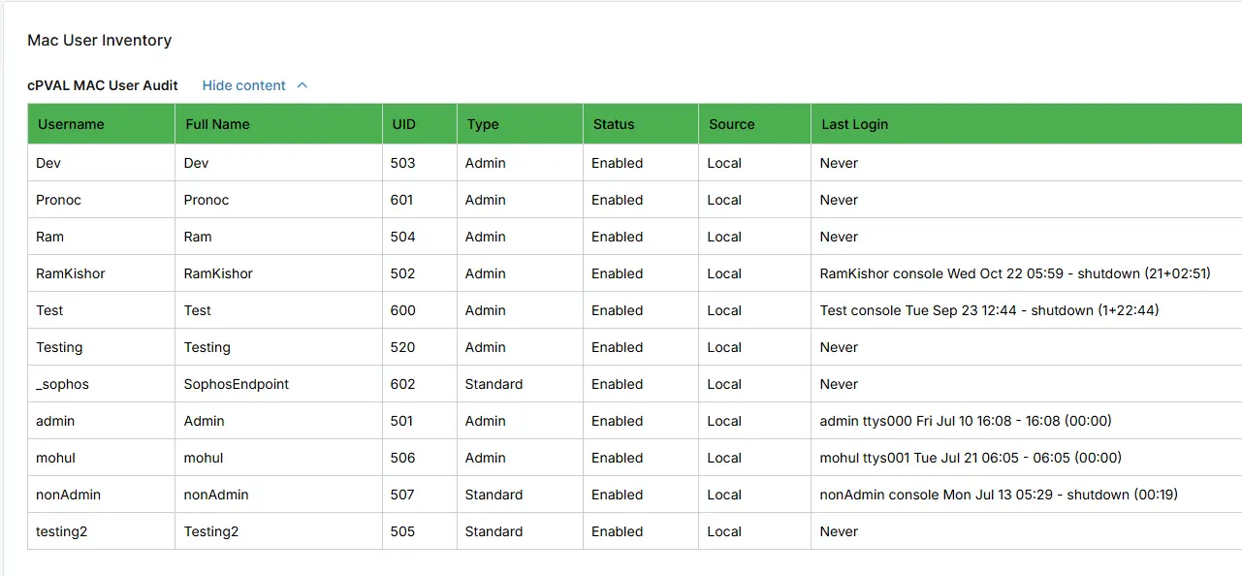
Task: Click the Source column header
Action: point(754,124)
